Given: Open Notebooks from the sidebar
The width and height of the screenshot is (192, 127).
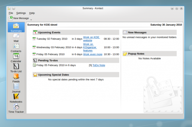Looking at the screenshot, I should coord(16,98).
